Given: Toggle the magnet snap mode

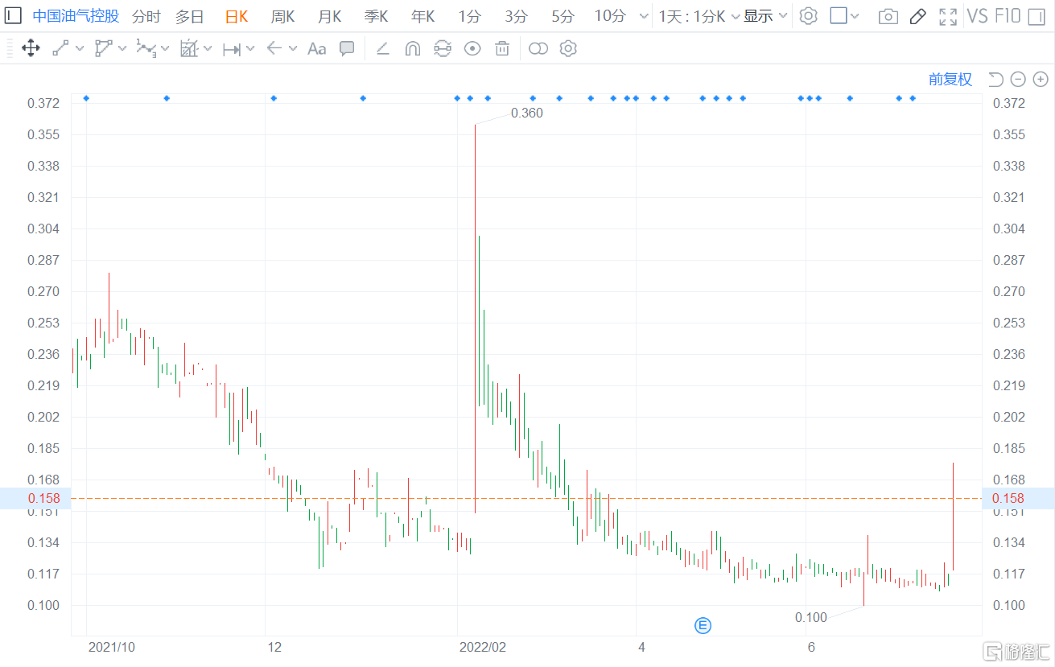Looking at the screenshot, I should click(x=412, y=48).
